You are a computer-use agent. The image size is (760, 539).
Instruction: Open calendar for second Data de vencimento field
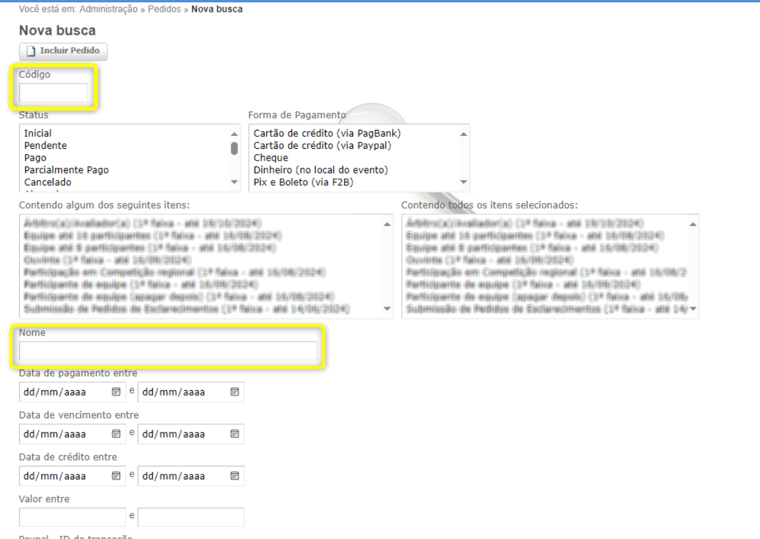235,434
